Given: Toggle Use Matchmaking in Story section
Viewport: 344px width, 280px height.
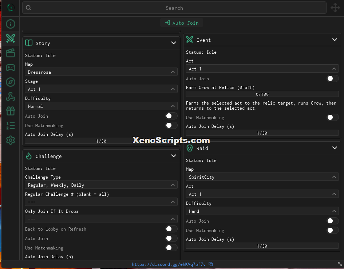Looking at the screenshot, I should click(x=171, y=125).
